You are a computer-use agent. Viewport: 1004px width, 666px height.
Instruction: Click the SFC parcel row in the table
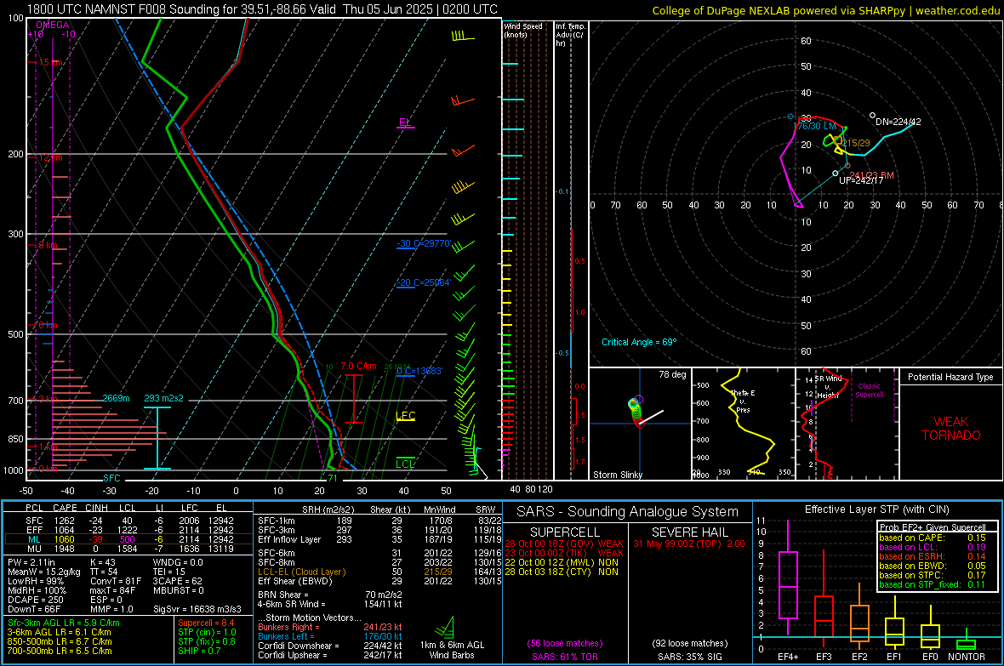click(128, 521)
